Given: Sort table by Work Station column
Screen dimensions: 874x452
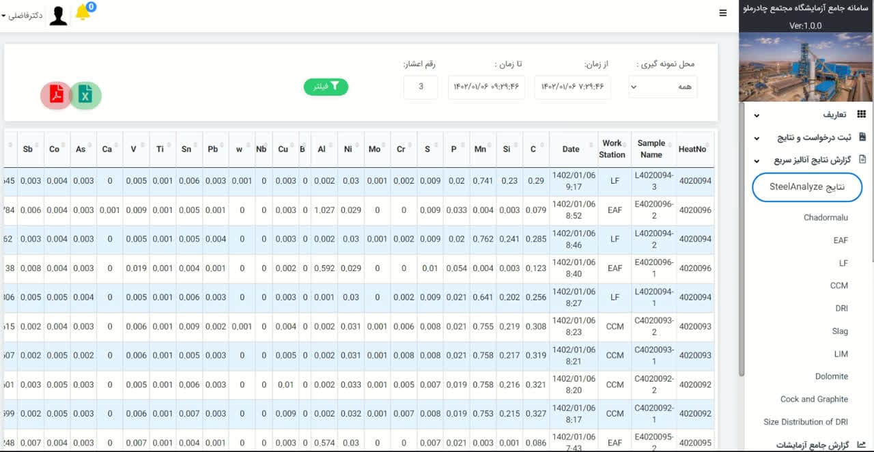Looking at the screenshot, I should (615, 149).
